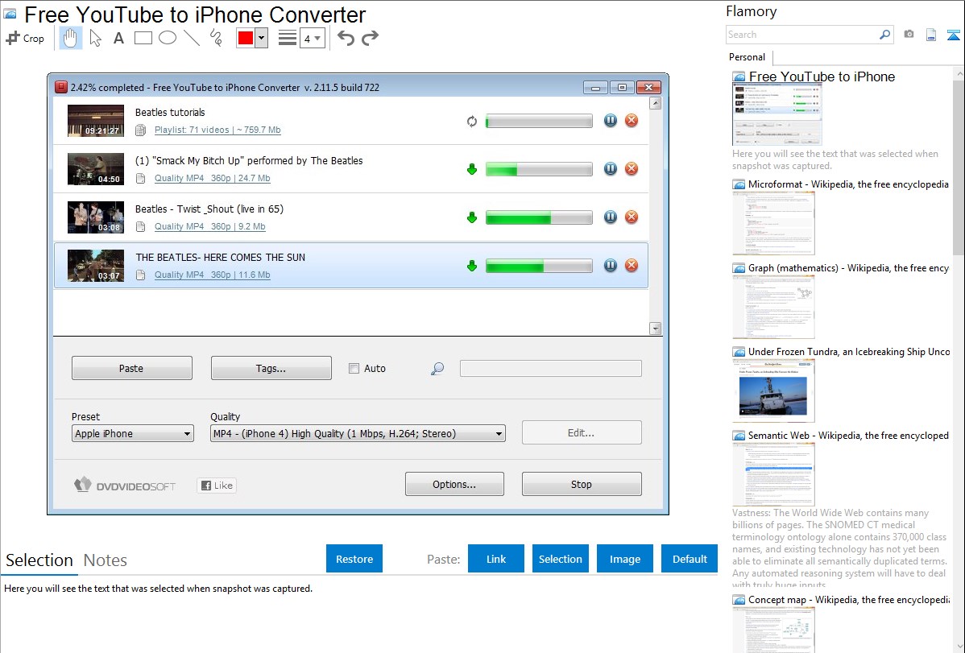Toggle the Auto checkbox
This screenshot has width=965, height=653.
coord(354,368)
